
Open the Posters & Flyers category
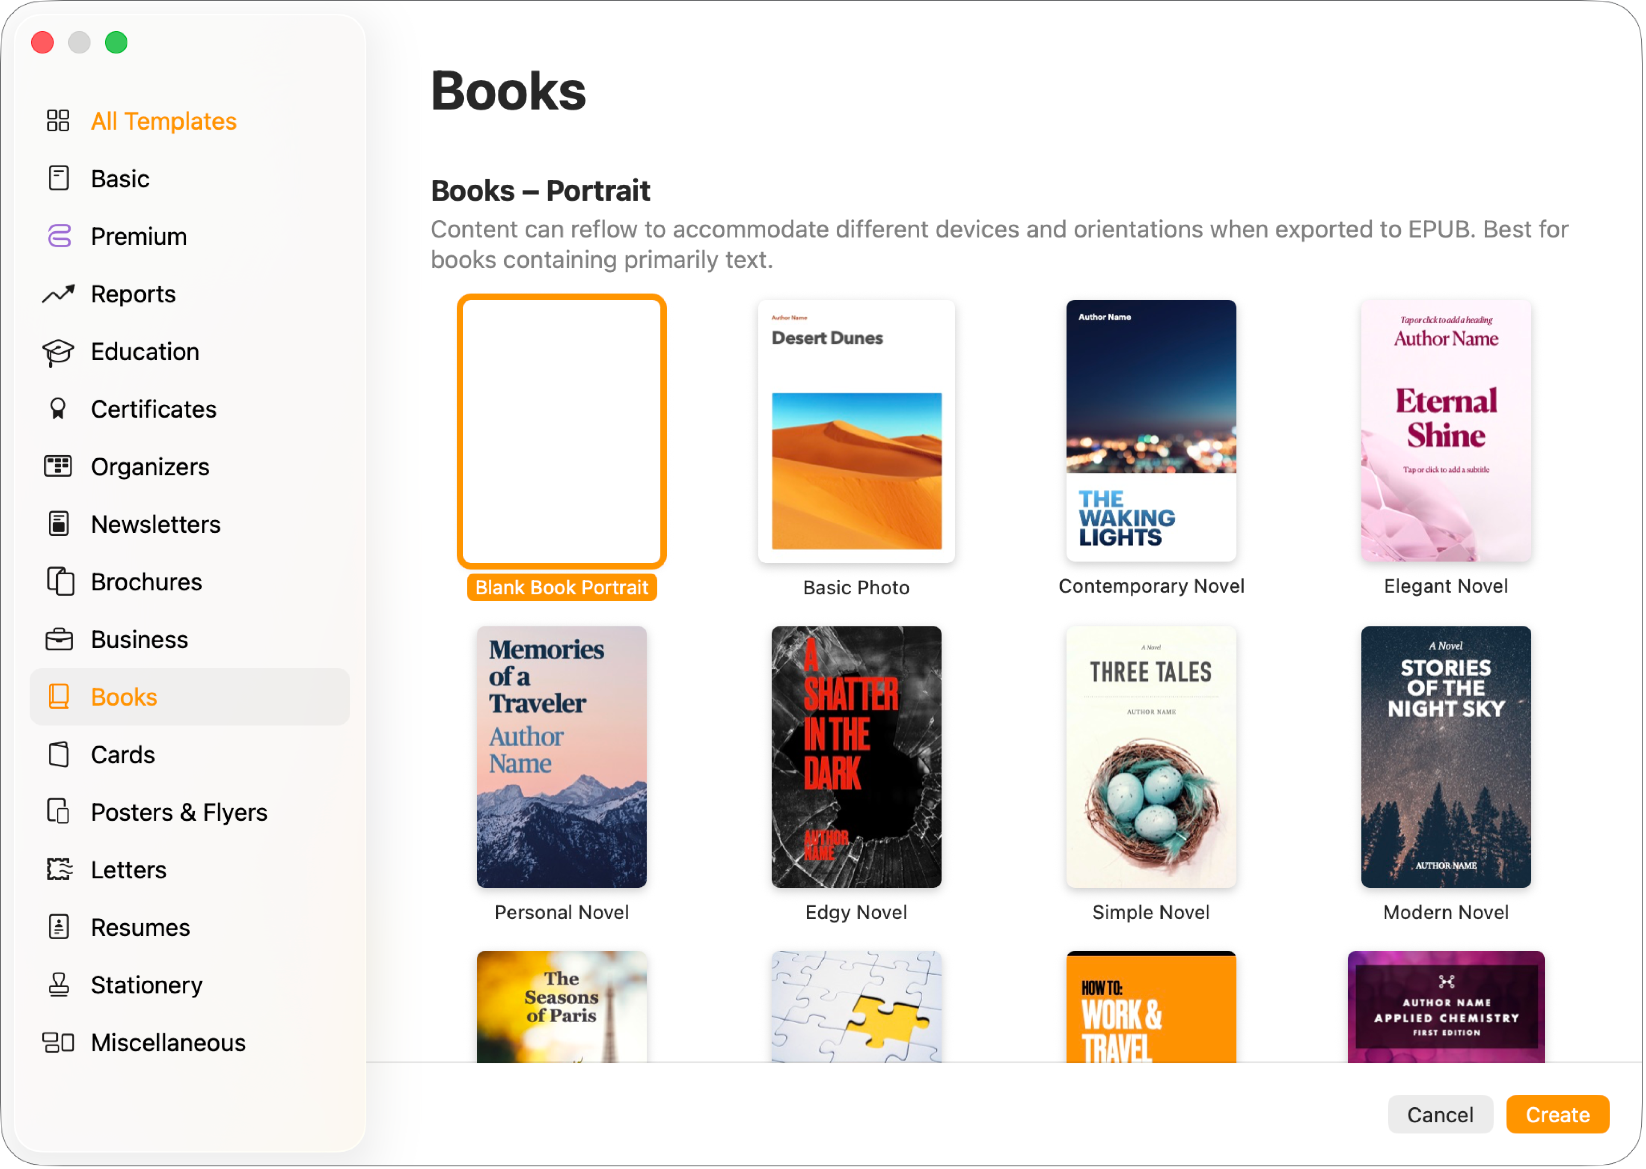(x=178, y=812)
